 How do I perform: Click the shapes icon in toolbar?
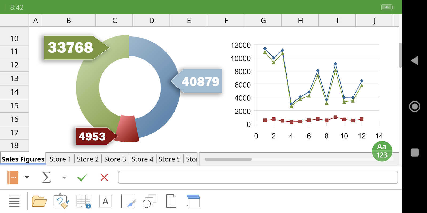pyautogui.click(x=149, y=201)
